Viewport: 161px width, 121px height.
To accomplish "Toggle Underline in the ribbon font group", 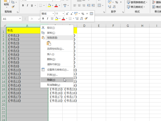I will [32, 5].
